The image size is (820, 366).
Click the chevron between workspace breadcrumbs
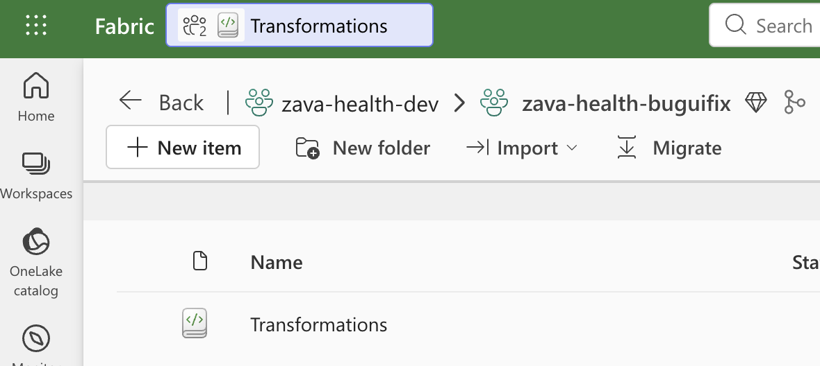[x=459, y=103]
